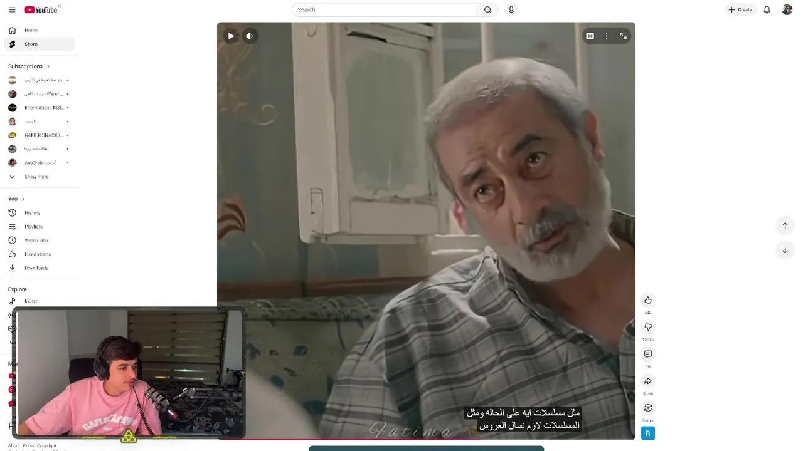The image size is (803, 451).
Task: Seek on the Short's progress bar
Action: [426, 439]
